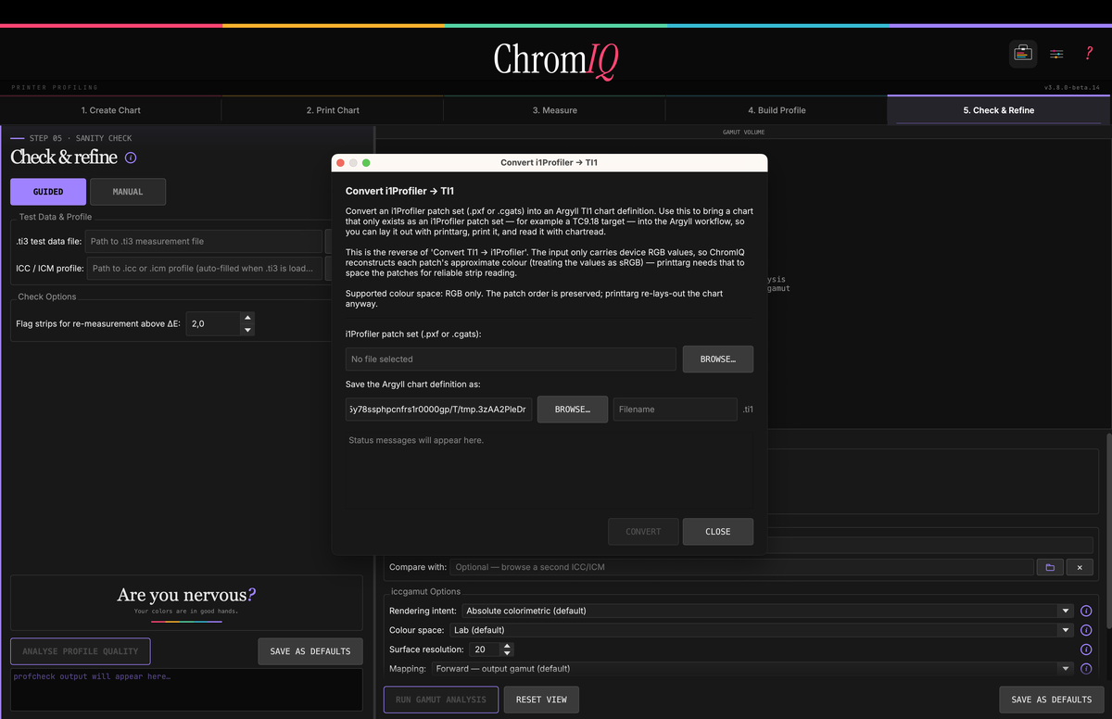The image size is (1112, 719).
Task: Click the ICC / ICM profile path field
Action: (x=205, y=269)
